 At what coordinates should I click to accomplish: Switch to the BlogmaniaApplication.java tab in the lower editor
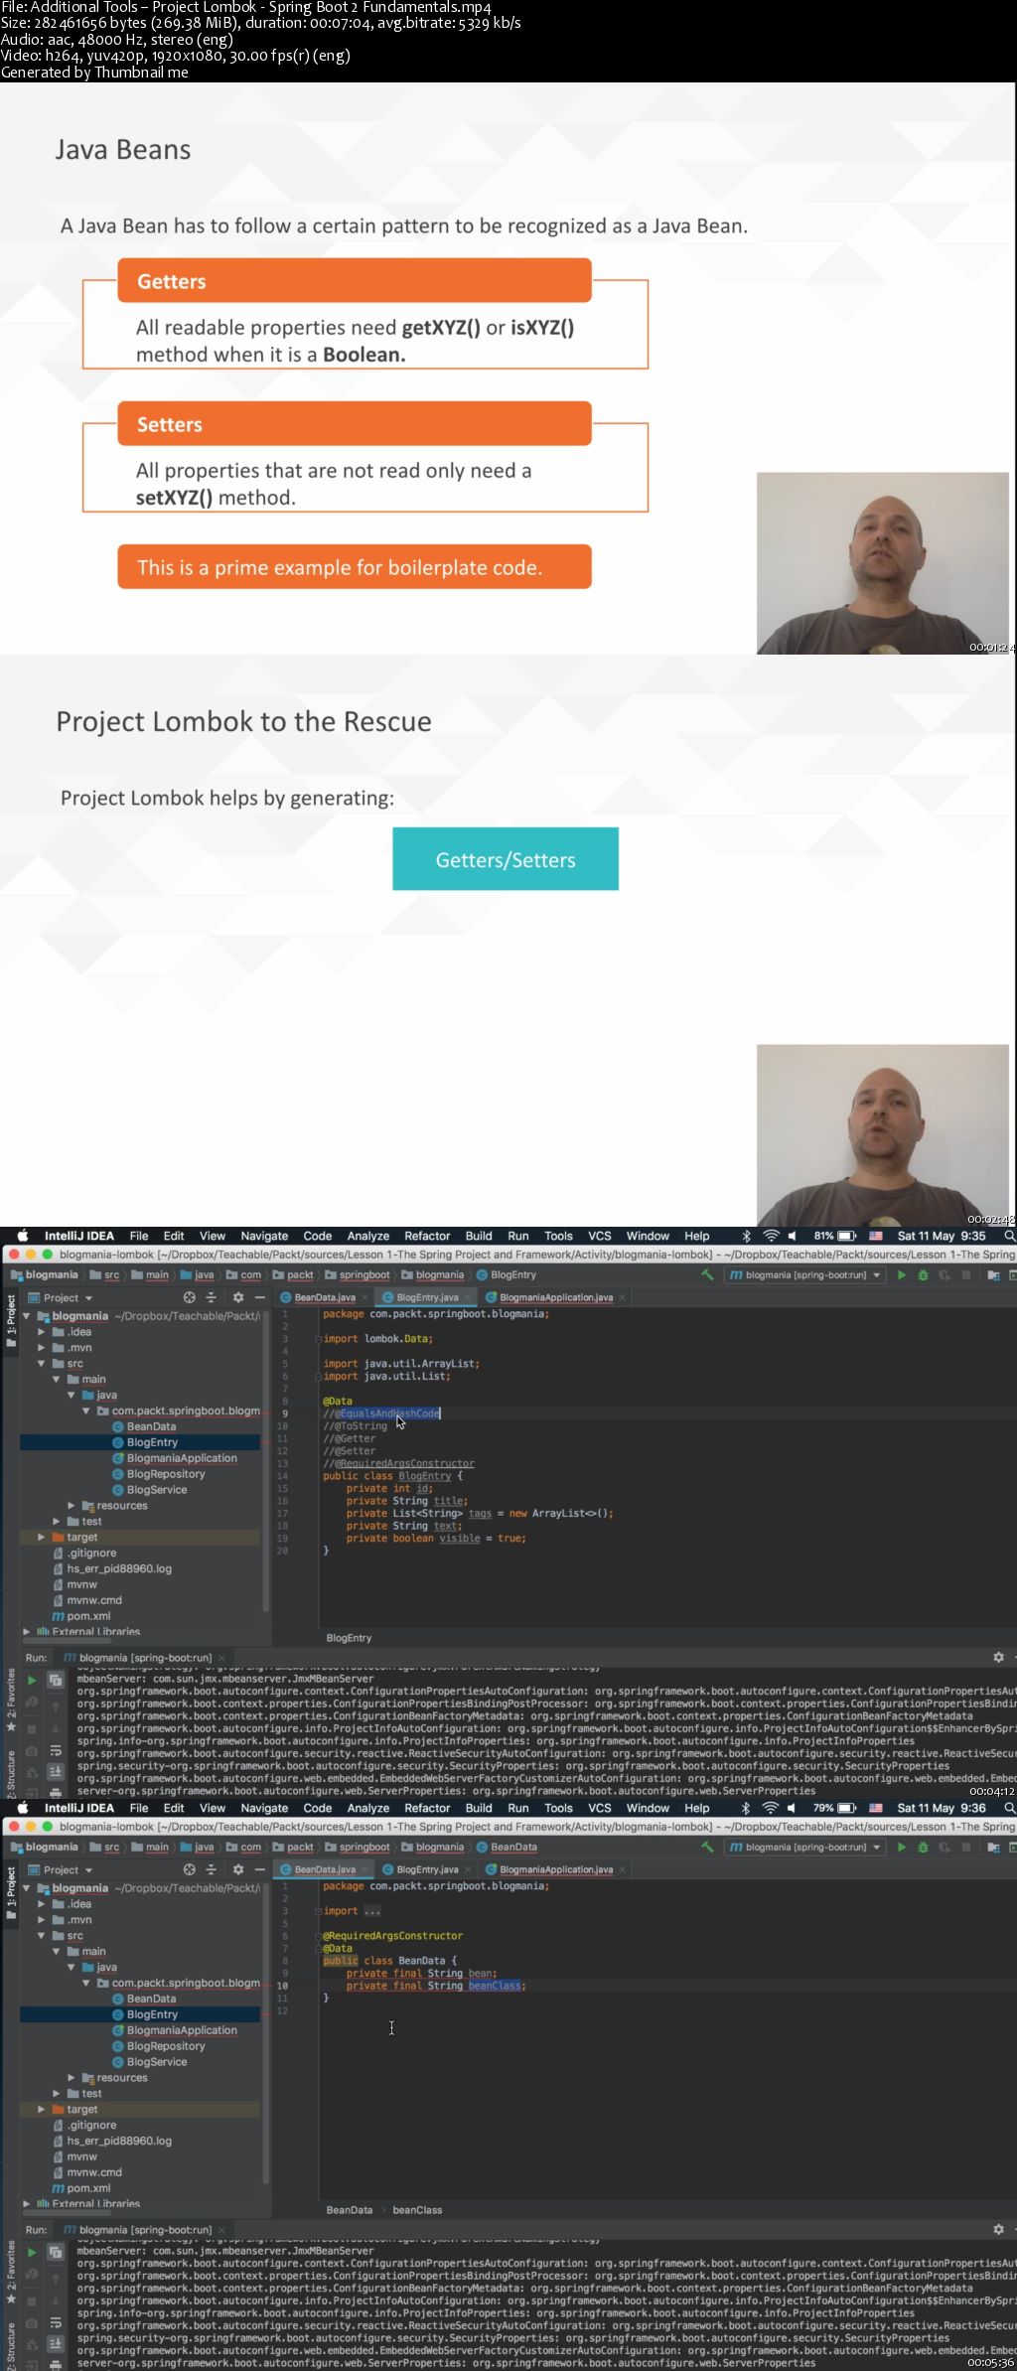tap(555, 1869)
